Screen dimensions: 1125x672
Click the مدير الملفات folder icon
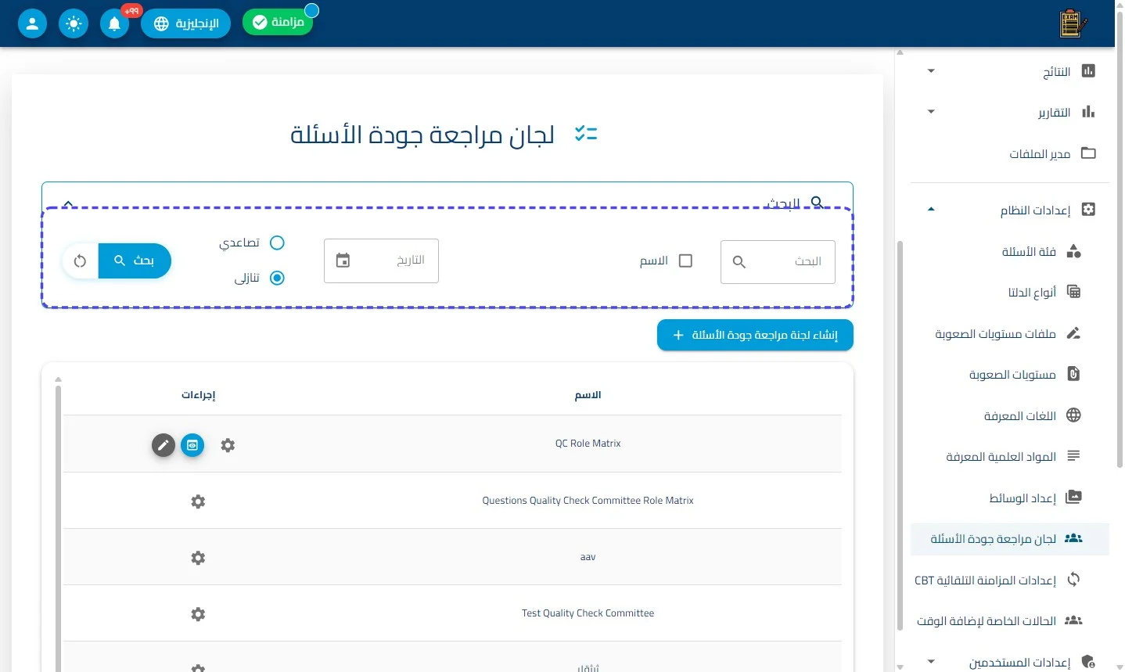click(x=1088, y=153)
